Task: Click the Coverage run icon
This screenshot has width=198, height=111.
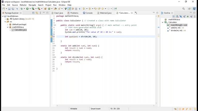Action: click(x=33, y=9)
